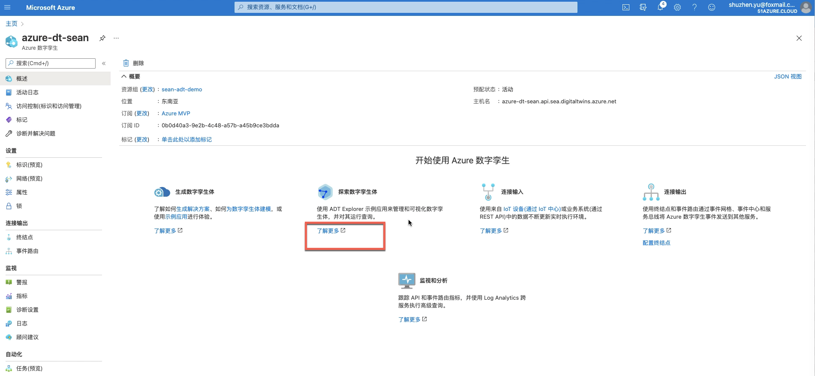Click the 生成数字孪生体 cloud icon
Image resolution: width=815 pixels, height=376 pixels.
pyautogui.click(x=162, y=192)
